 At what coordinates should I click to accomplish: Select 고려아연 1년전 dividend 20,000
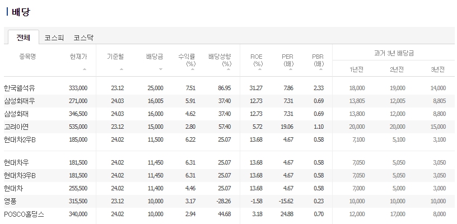[x=357, y=127]
